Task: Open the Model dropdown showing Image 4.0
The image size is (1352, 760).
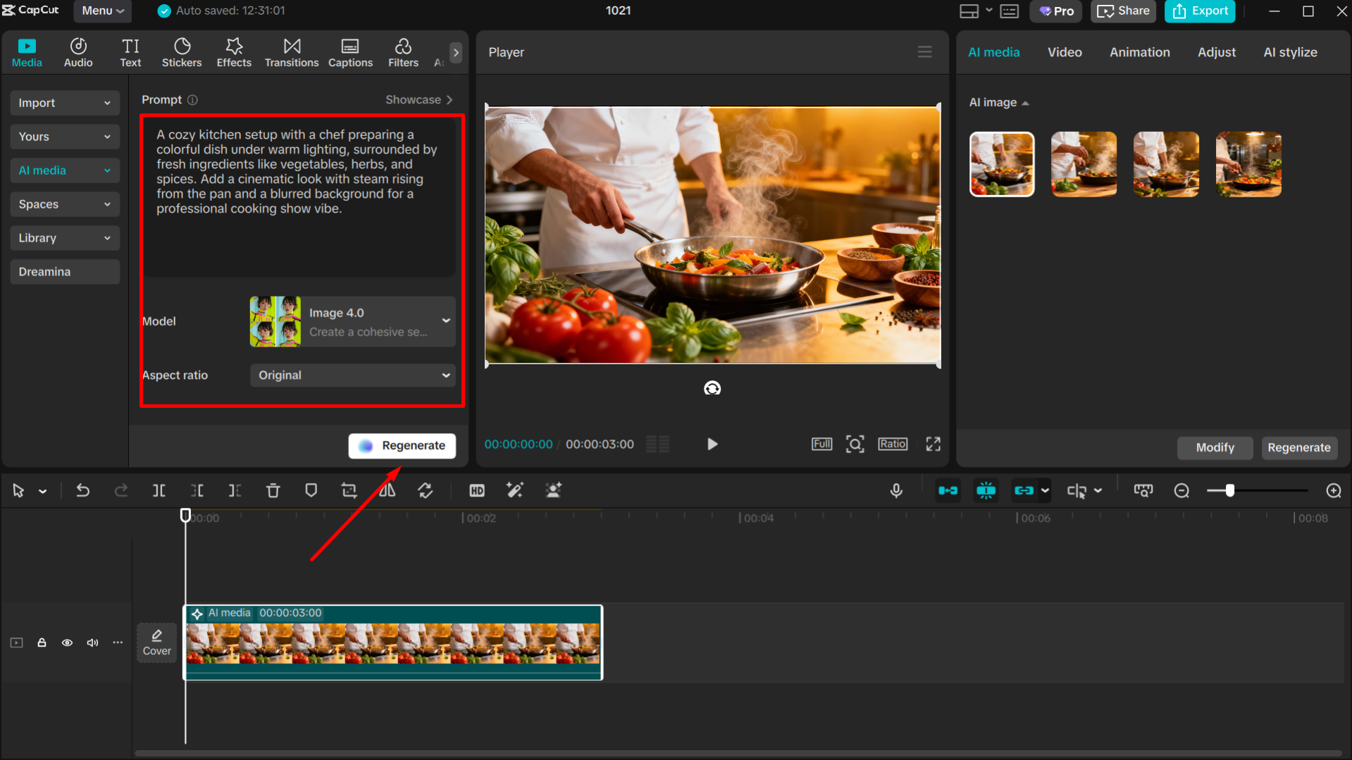Action: [352, 321]
